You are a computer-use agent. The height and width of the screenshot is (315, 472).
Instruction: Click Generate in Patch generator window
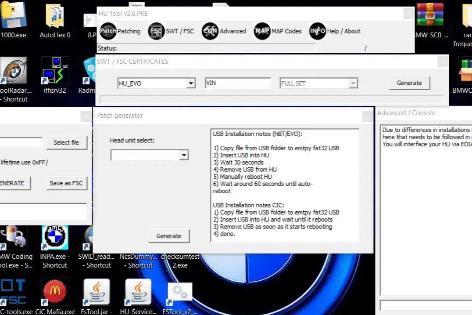169,236
